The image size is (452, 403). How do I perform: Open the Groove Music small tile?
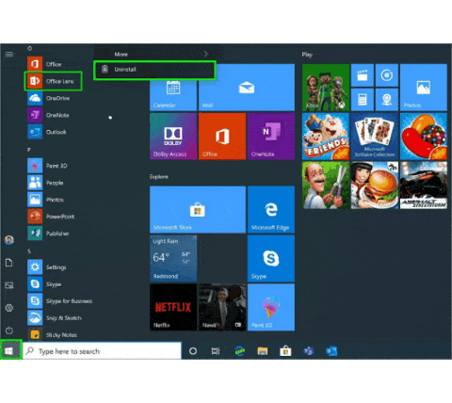click(387, 75)
